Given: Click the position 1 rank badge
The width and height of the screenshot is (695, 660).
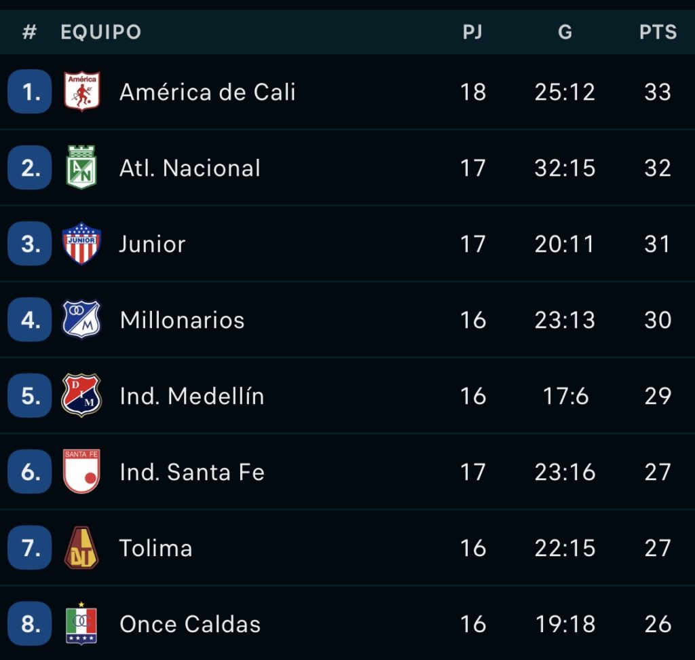Looking at the screenshot, I should [30, 92].
